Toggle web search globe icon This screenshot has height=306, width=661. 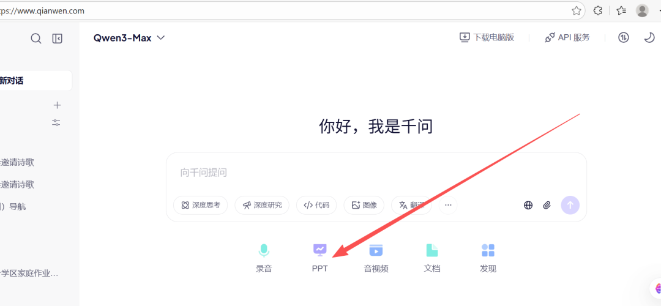coord(528,205)
